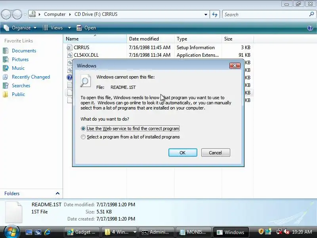Click 'Application Extens...' type cell
317x238 pixels.
pyautogui.click(x=197, y=55)
